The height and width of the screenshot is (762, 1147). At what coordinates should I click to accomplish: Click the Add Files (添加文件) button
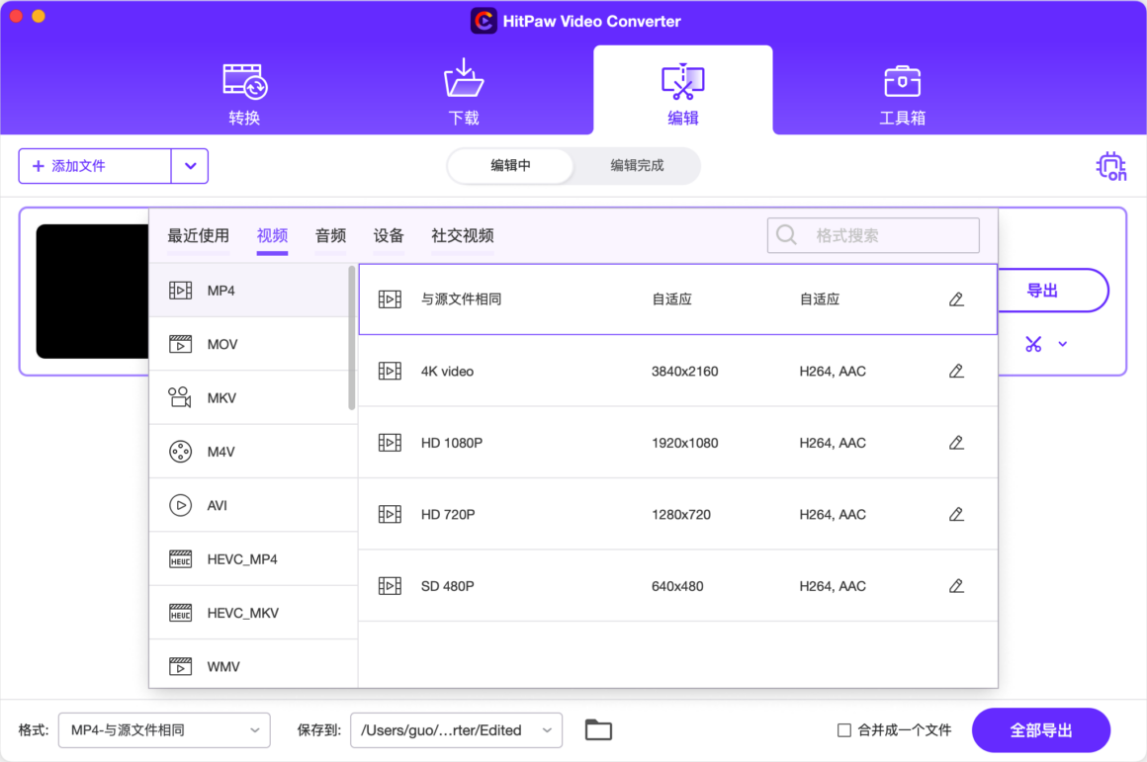(95, 166)
